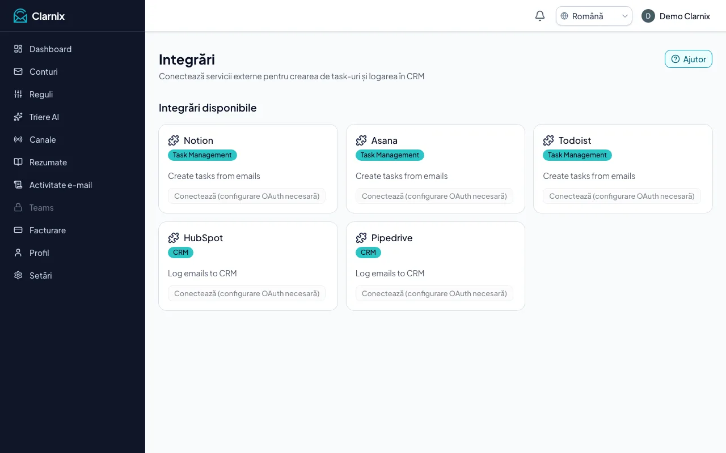The width and height of the screenshot is (726, 453).
Task: Click the Conturi envelope icon
Action: [18, 71]
